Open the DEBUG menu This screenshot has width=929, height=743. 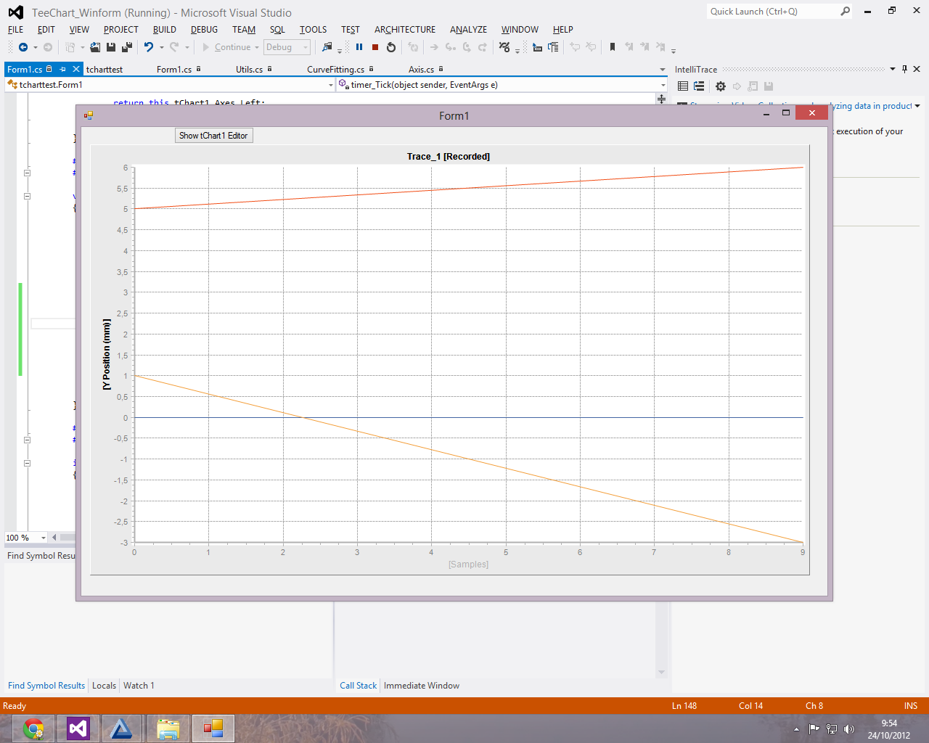[204, 30]
